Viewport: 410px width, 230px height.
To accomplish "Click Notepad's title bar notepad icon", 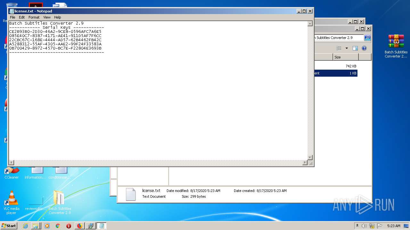I will (x=12, y=11).
